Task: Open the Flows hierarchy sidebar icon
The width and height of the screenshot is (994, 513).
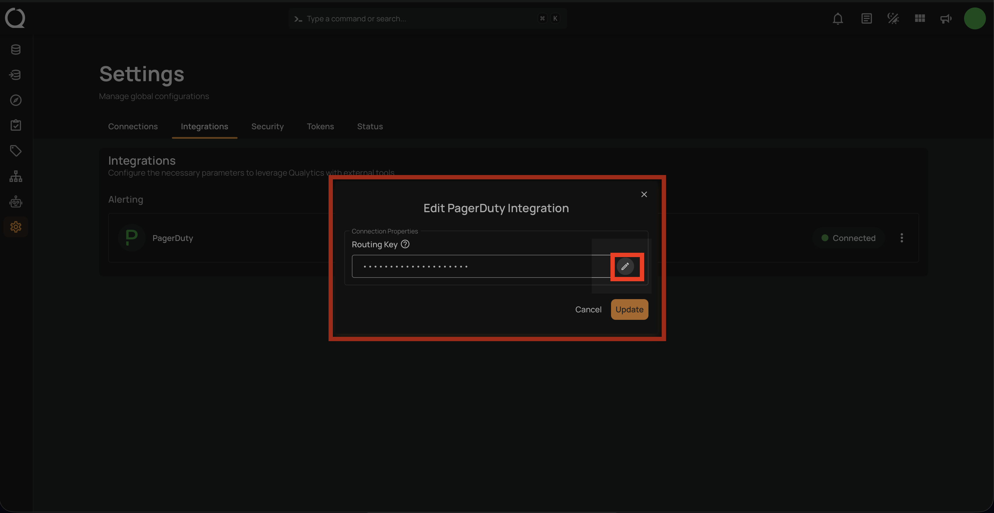Action: (16, 176)
